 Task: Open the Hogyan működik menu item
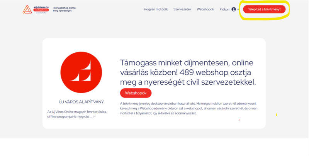tap(156, 9)
